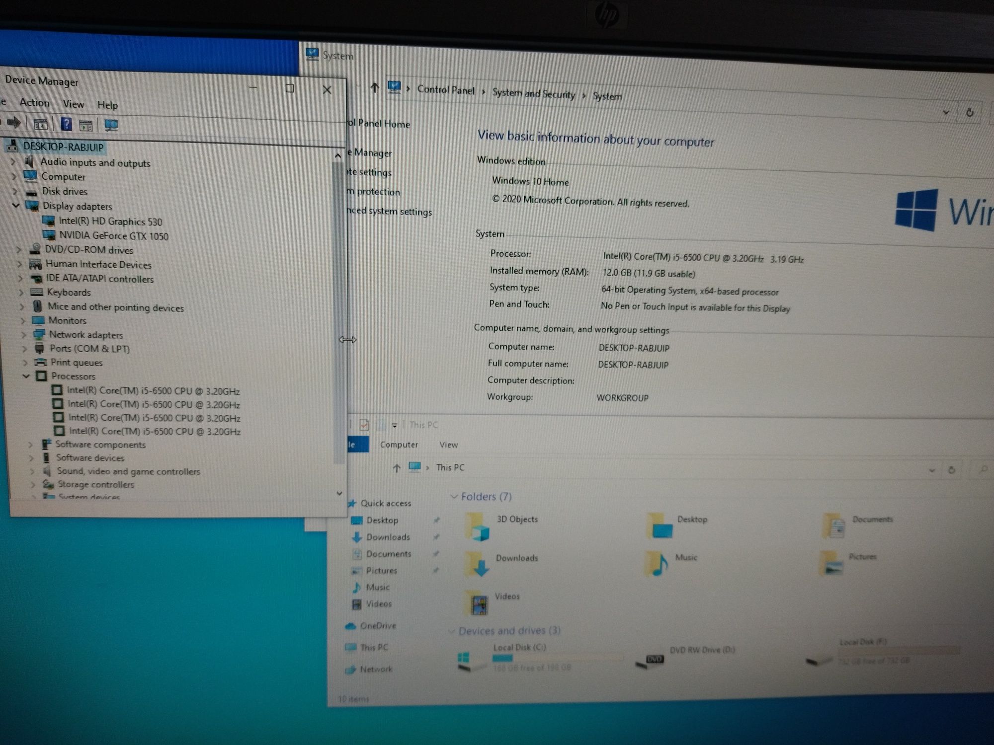Expand Audio inputs and outputs

[x=13, y=162]
